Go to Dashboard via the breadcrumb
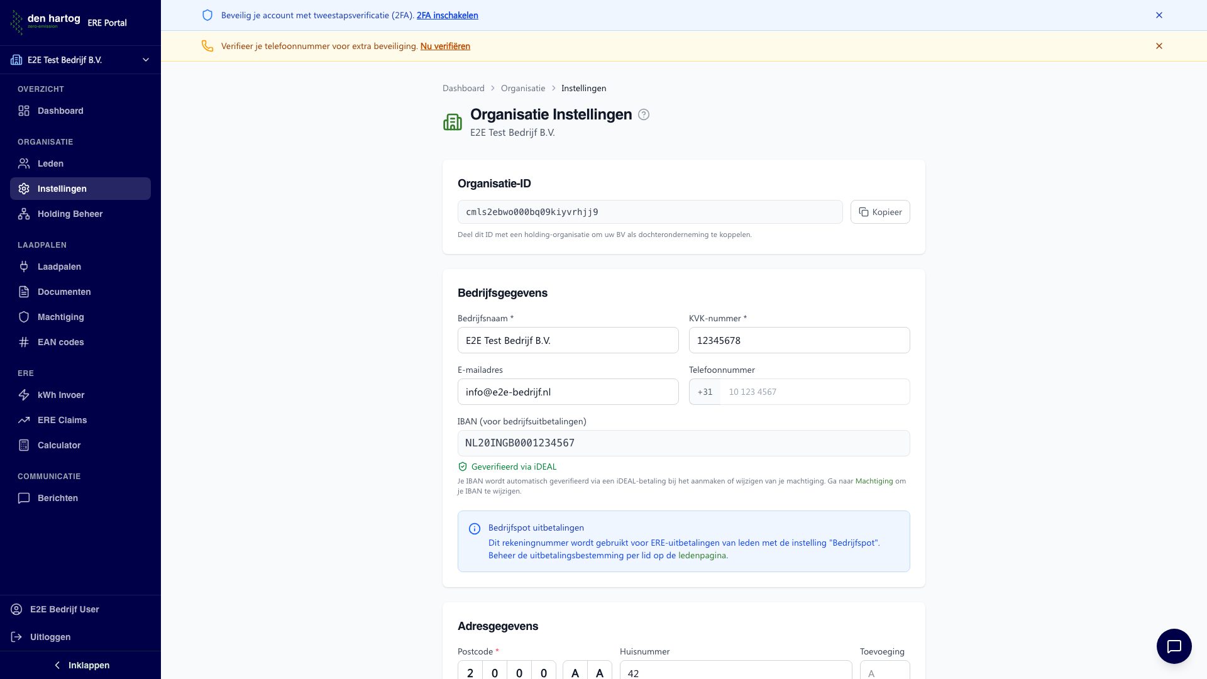 tap(463, 88)
